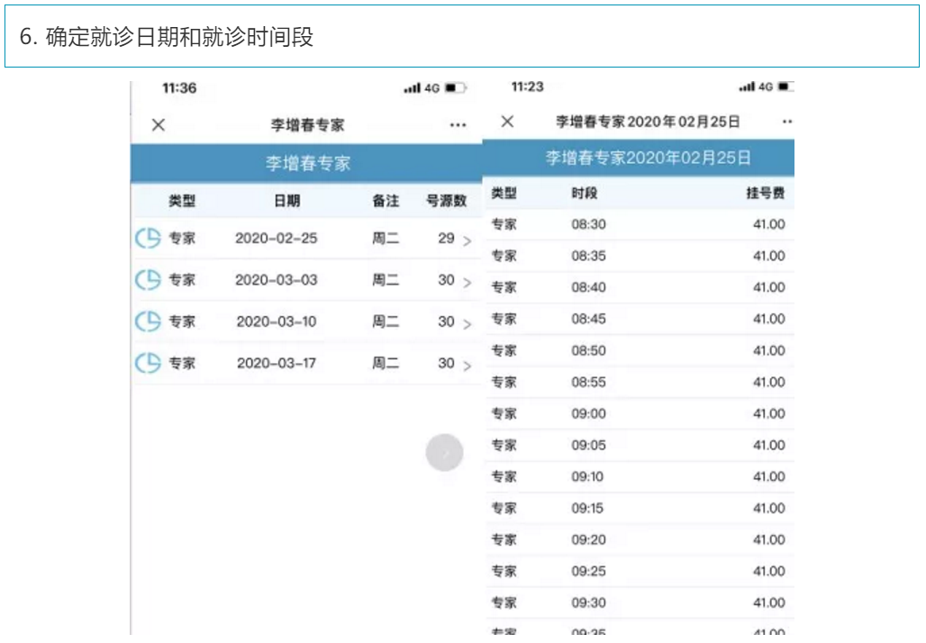926x643 pixels.
Task: Select the date 2020-02-25
Action: click(277, 239)
